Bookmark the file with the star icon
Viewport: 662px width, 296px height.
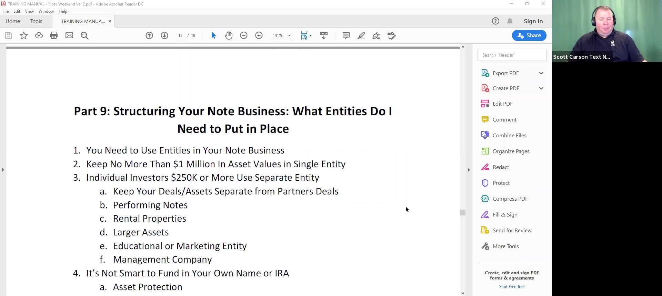(x=24, y=35)
